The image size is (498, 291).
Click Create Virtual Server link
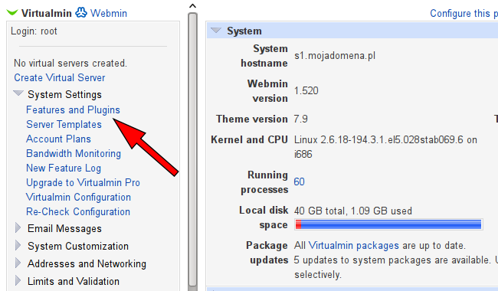pos(60,78)
